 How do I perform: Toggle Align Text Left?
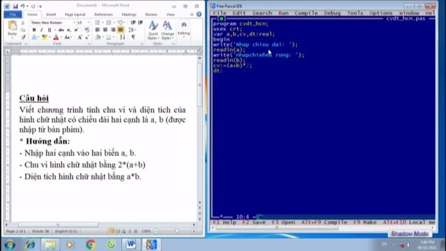pos(98,29)
